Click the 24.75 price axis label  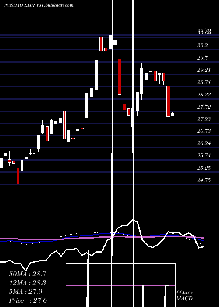pyautogui.click(x=204, y=180)
